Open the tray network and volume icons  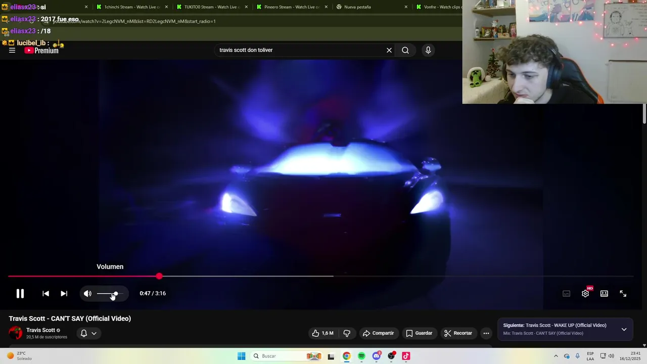[x=607, y=356]
